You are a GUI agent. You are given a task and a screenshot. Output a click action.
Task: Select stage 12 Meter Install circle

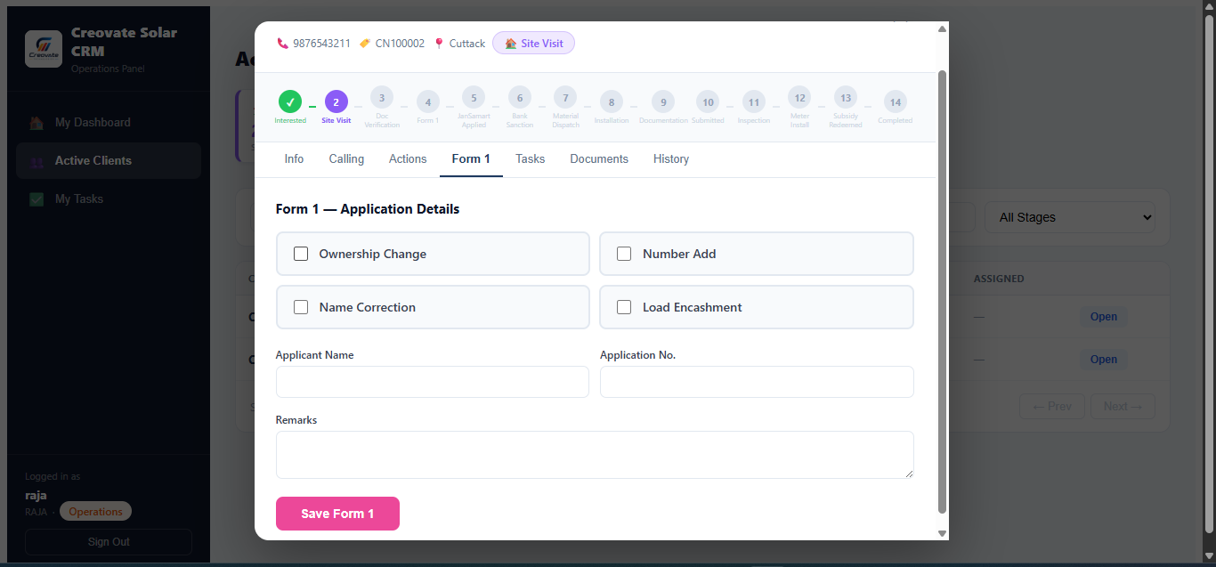tap(799, 97)
